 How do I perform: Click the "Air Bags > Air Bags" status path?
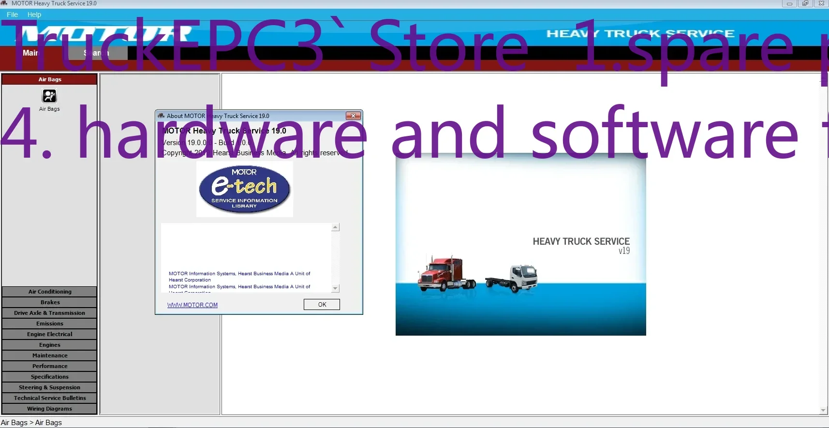point(31,423)
